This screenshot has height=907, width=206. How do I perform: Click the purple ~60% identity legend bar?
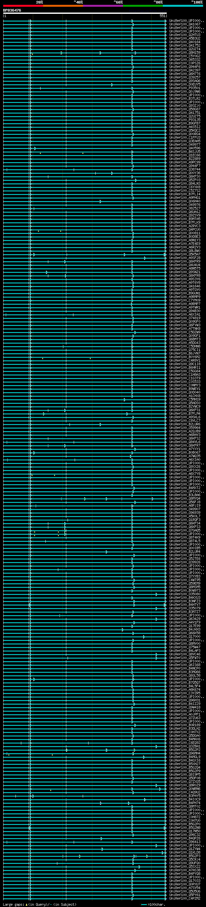[x=103, y=6]
